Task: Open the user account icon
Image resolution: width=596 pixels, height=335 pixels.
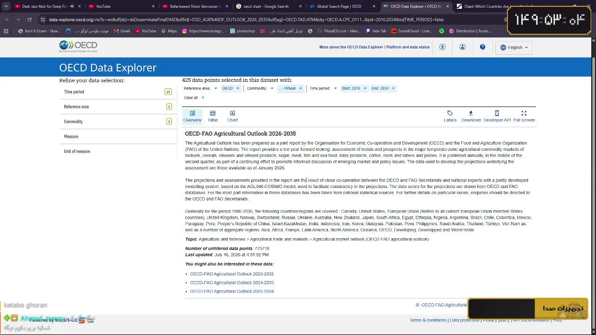Action: click(x=462, y=47)
